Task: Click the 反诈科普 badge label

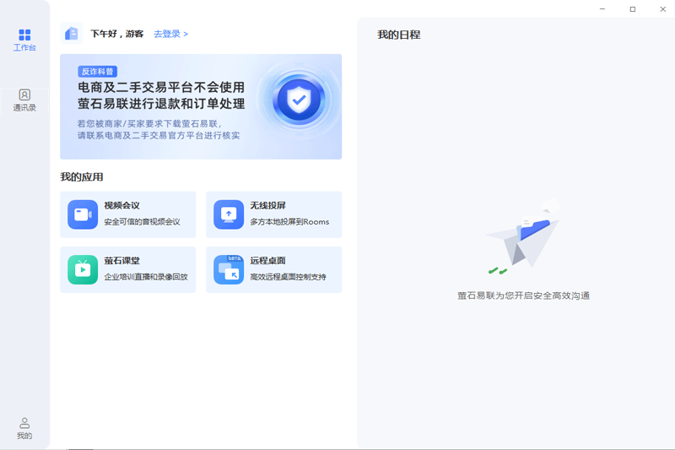Action: point(97,72)
